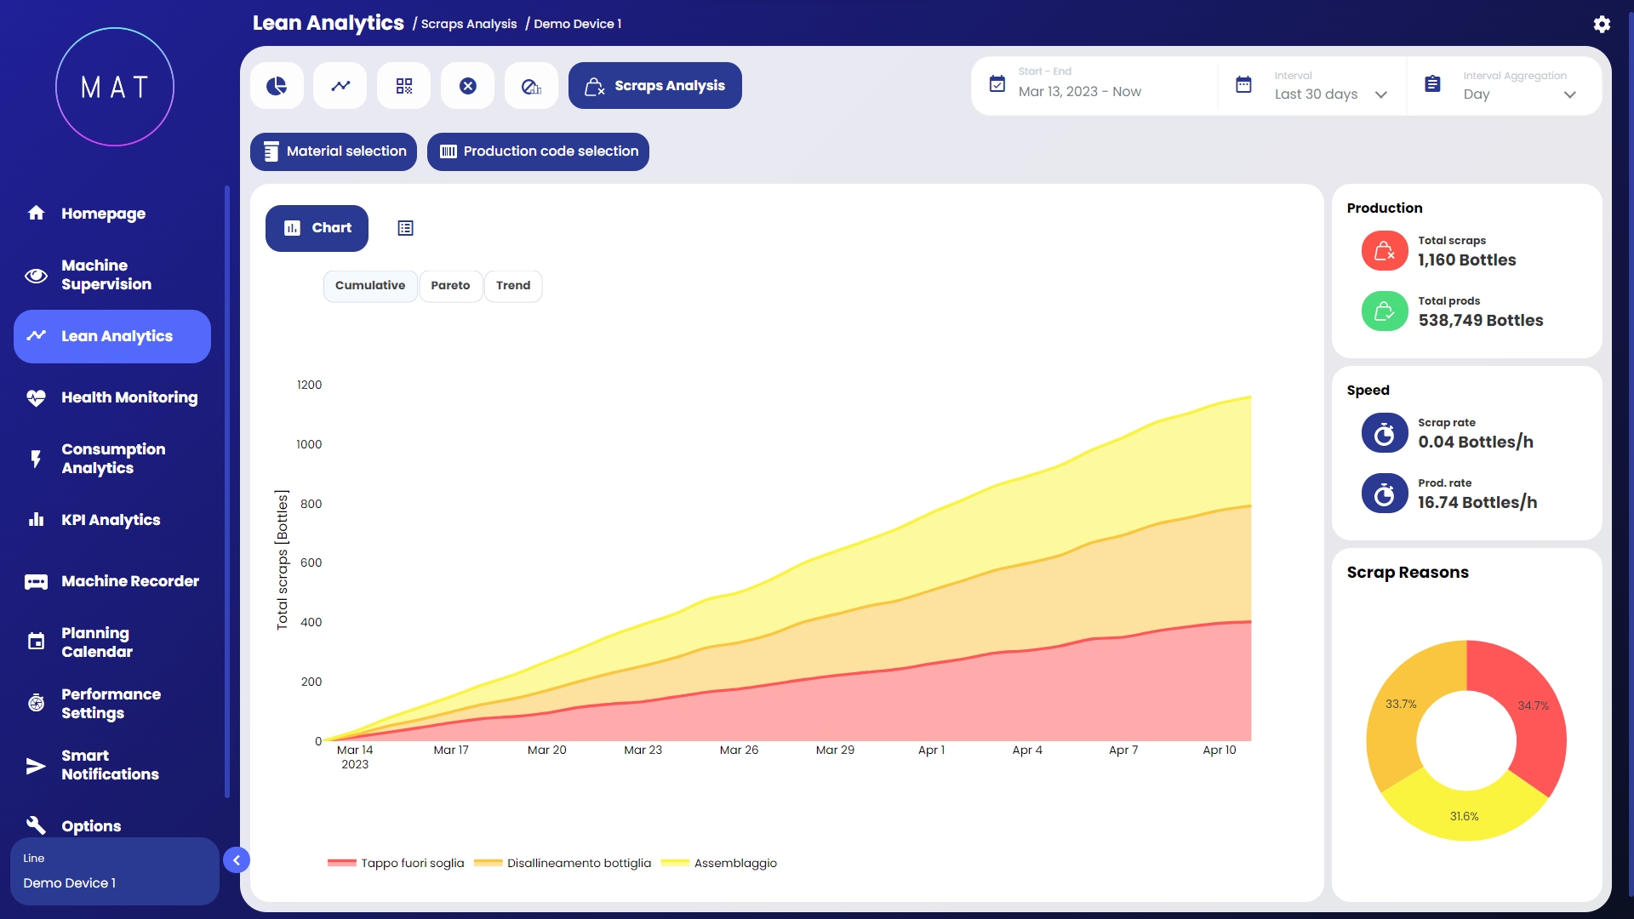Click the trend line toolbar icon
The width and height of the screenshot is (1634, 919).
point(340,86)
